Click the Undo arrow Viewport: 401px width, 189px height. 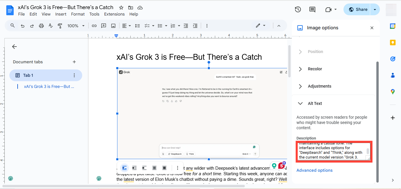[x=22, y=26]
